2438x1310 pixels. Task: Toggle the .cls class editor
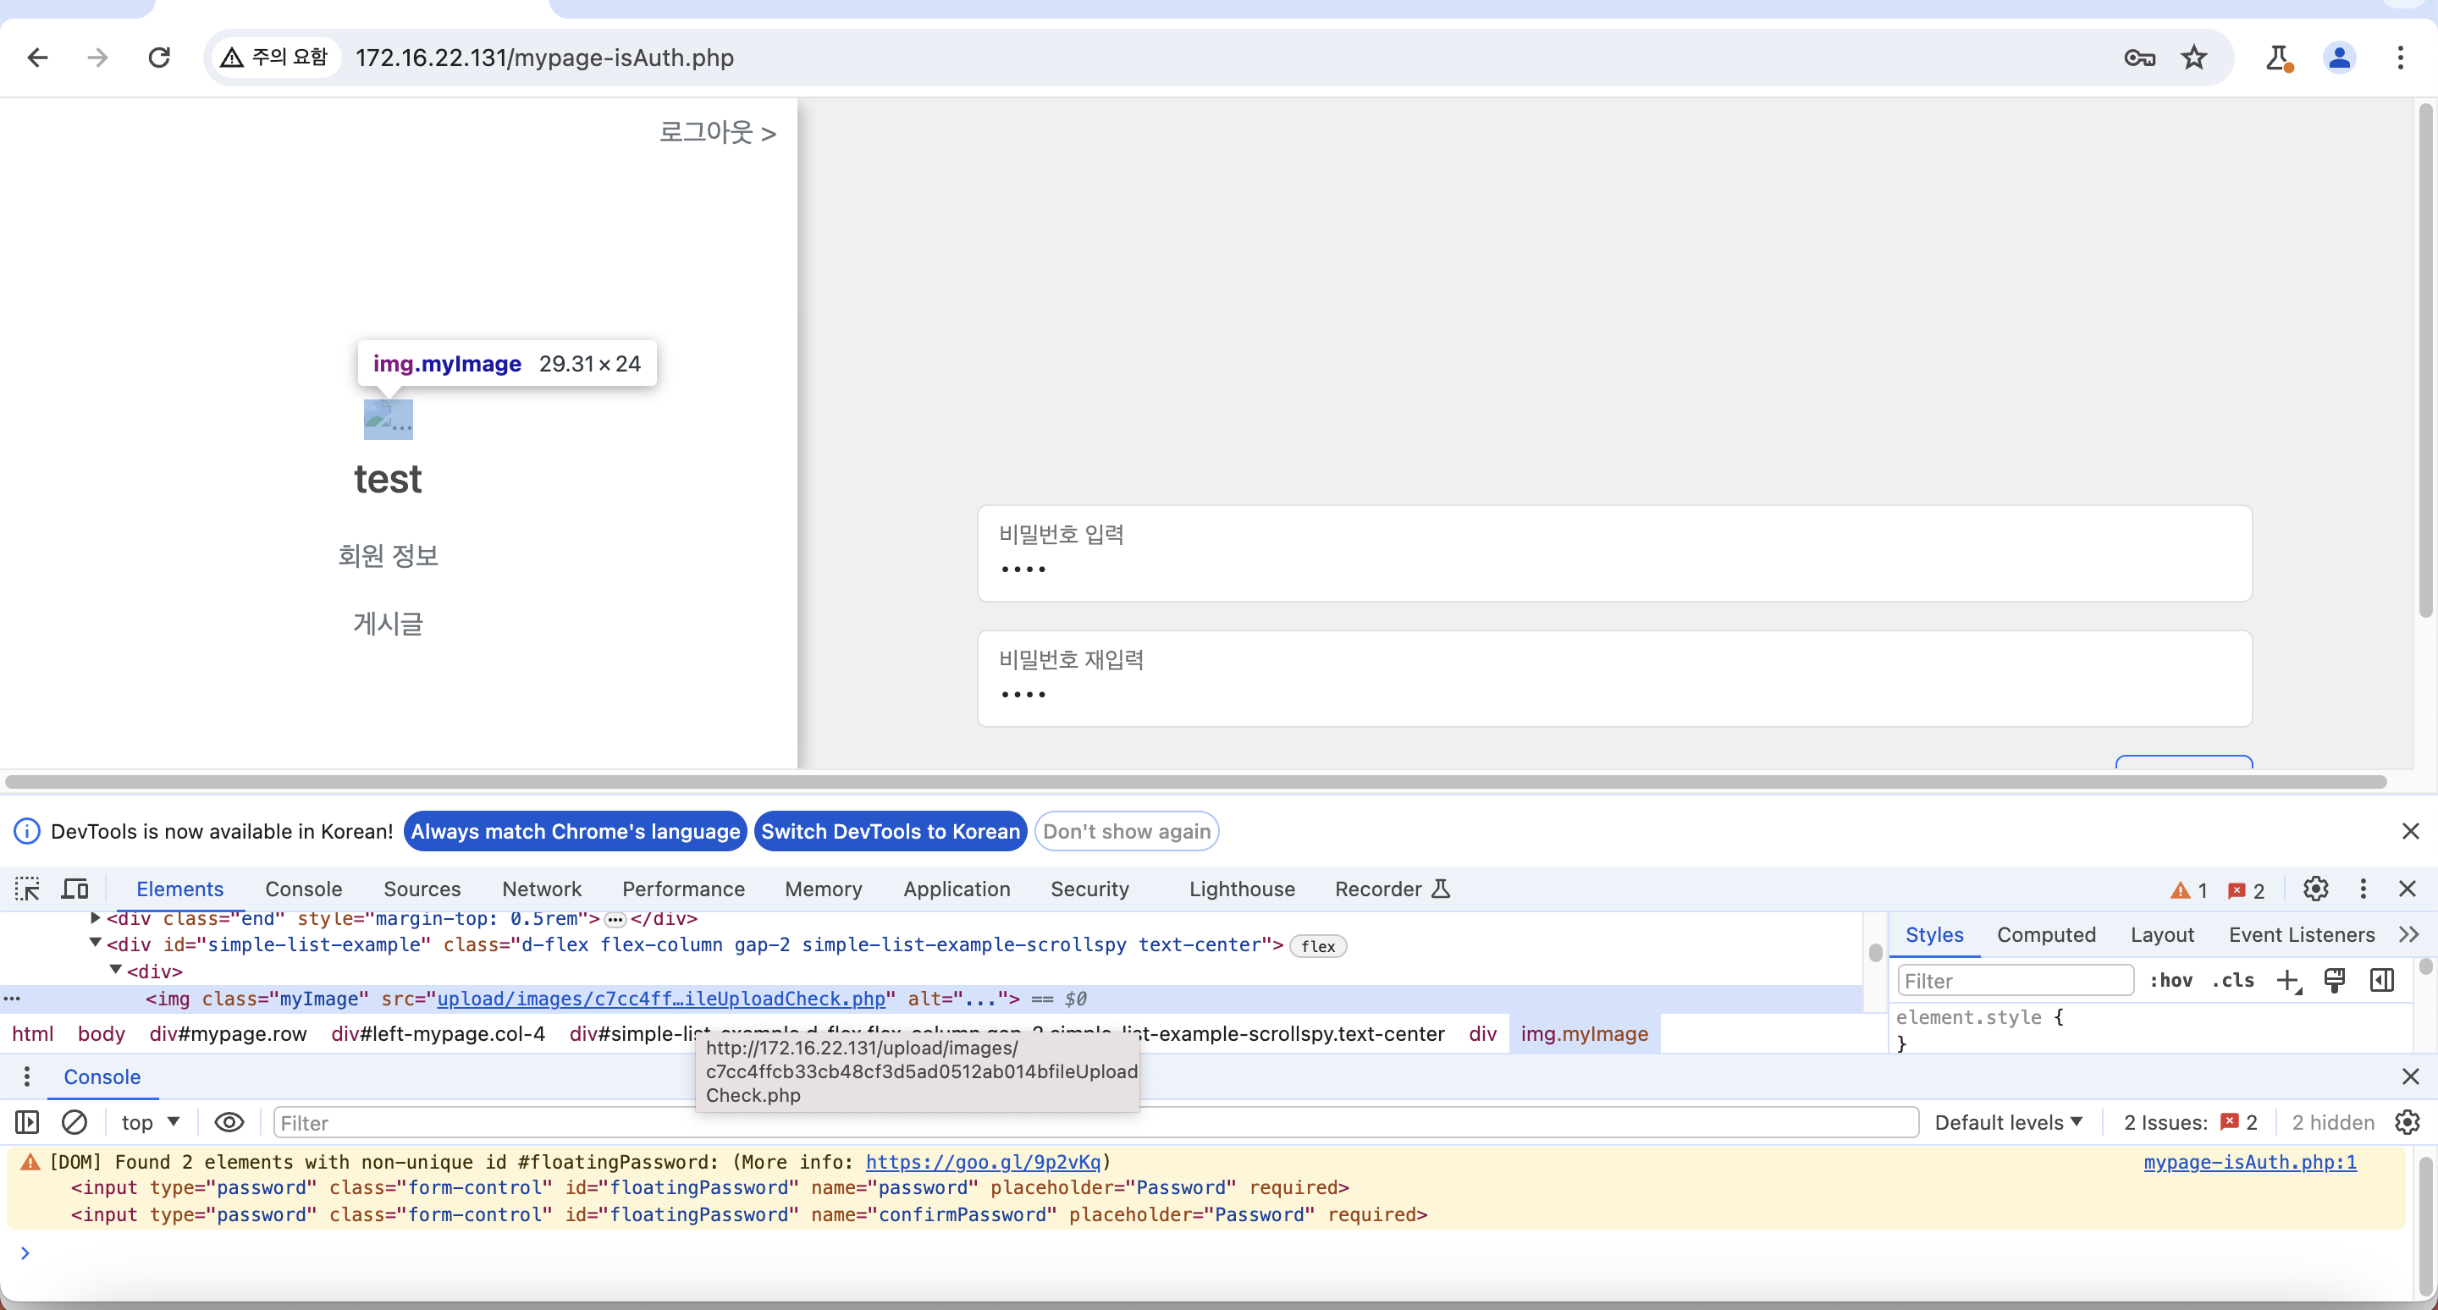click(x=2232, y=981)
